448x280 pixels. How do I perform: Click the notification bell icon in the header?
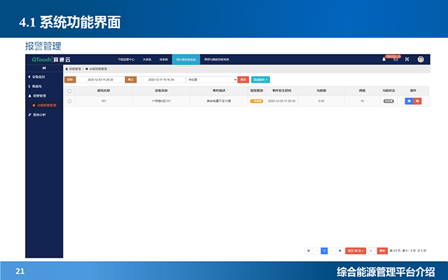tap(384, 59)
